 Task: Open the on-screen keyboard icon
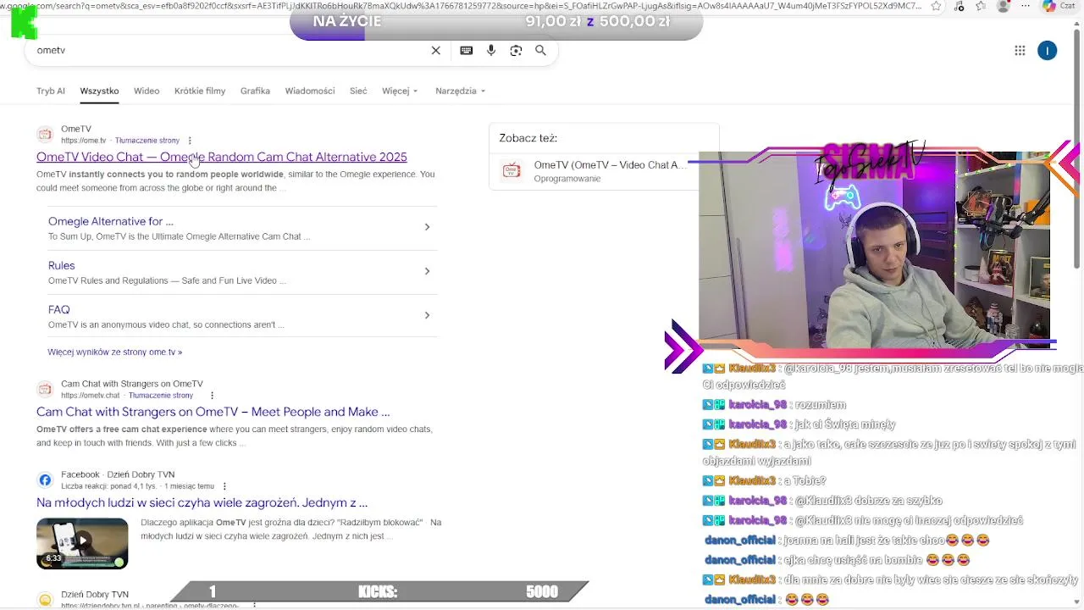467,51
